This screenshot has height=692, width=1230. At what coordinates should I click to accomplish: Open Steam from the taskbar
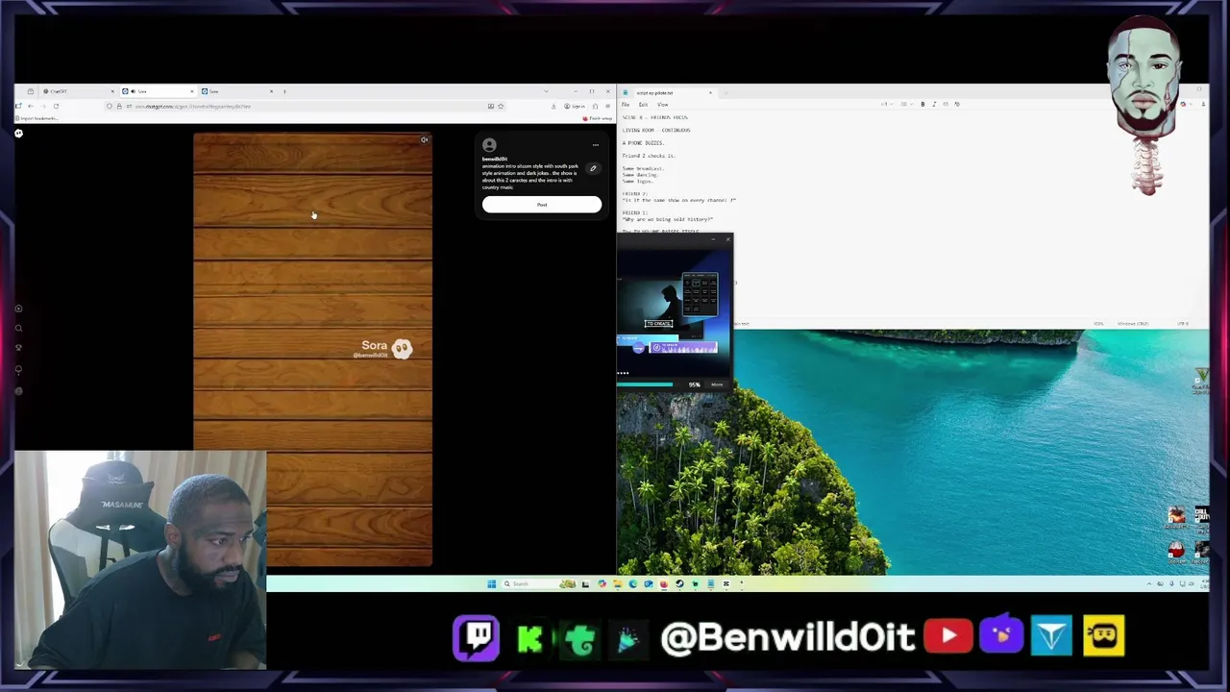click(679, 583)
